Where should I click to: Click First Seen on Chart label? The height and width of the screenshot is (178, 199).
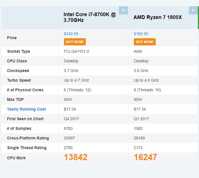tap(25, 119)
